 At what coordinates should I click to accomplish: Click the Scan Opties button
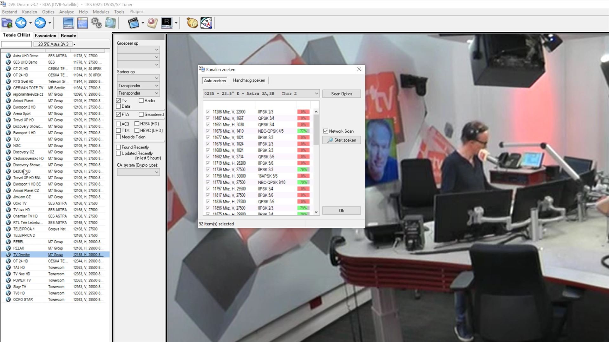(341, 94)
